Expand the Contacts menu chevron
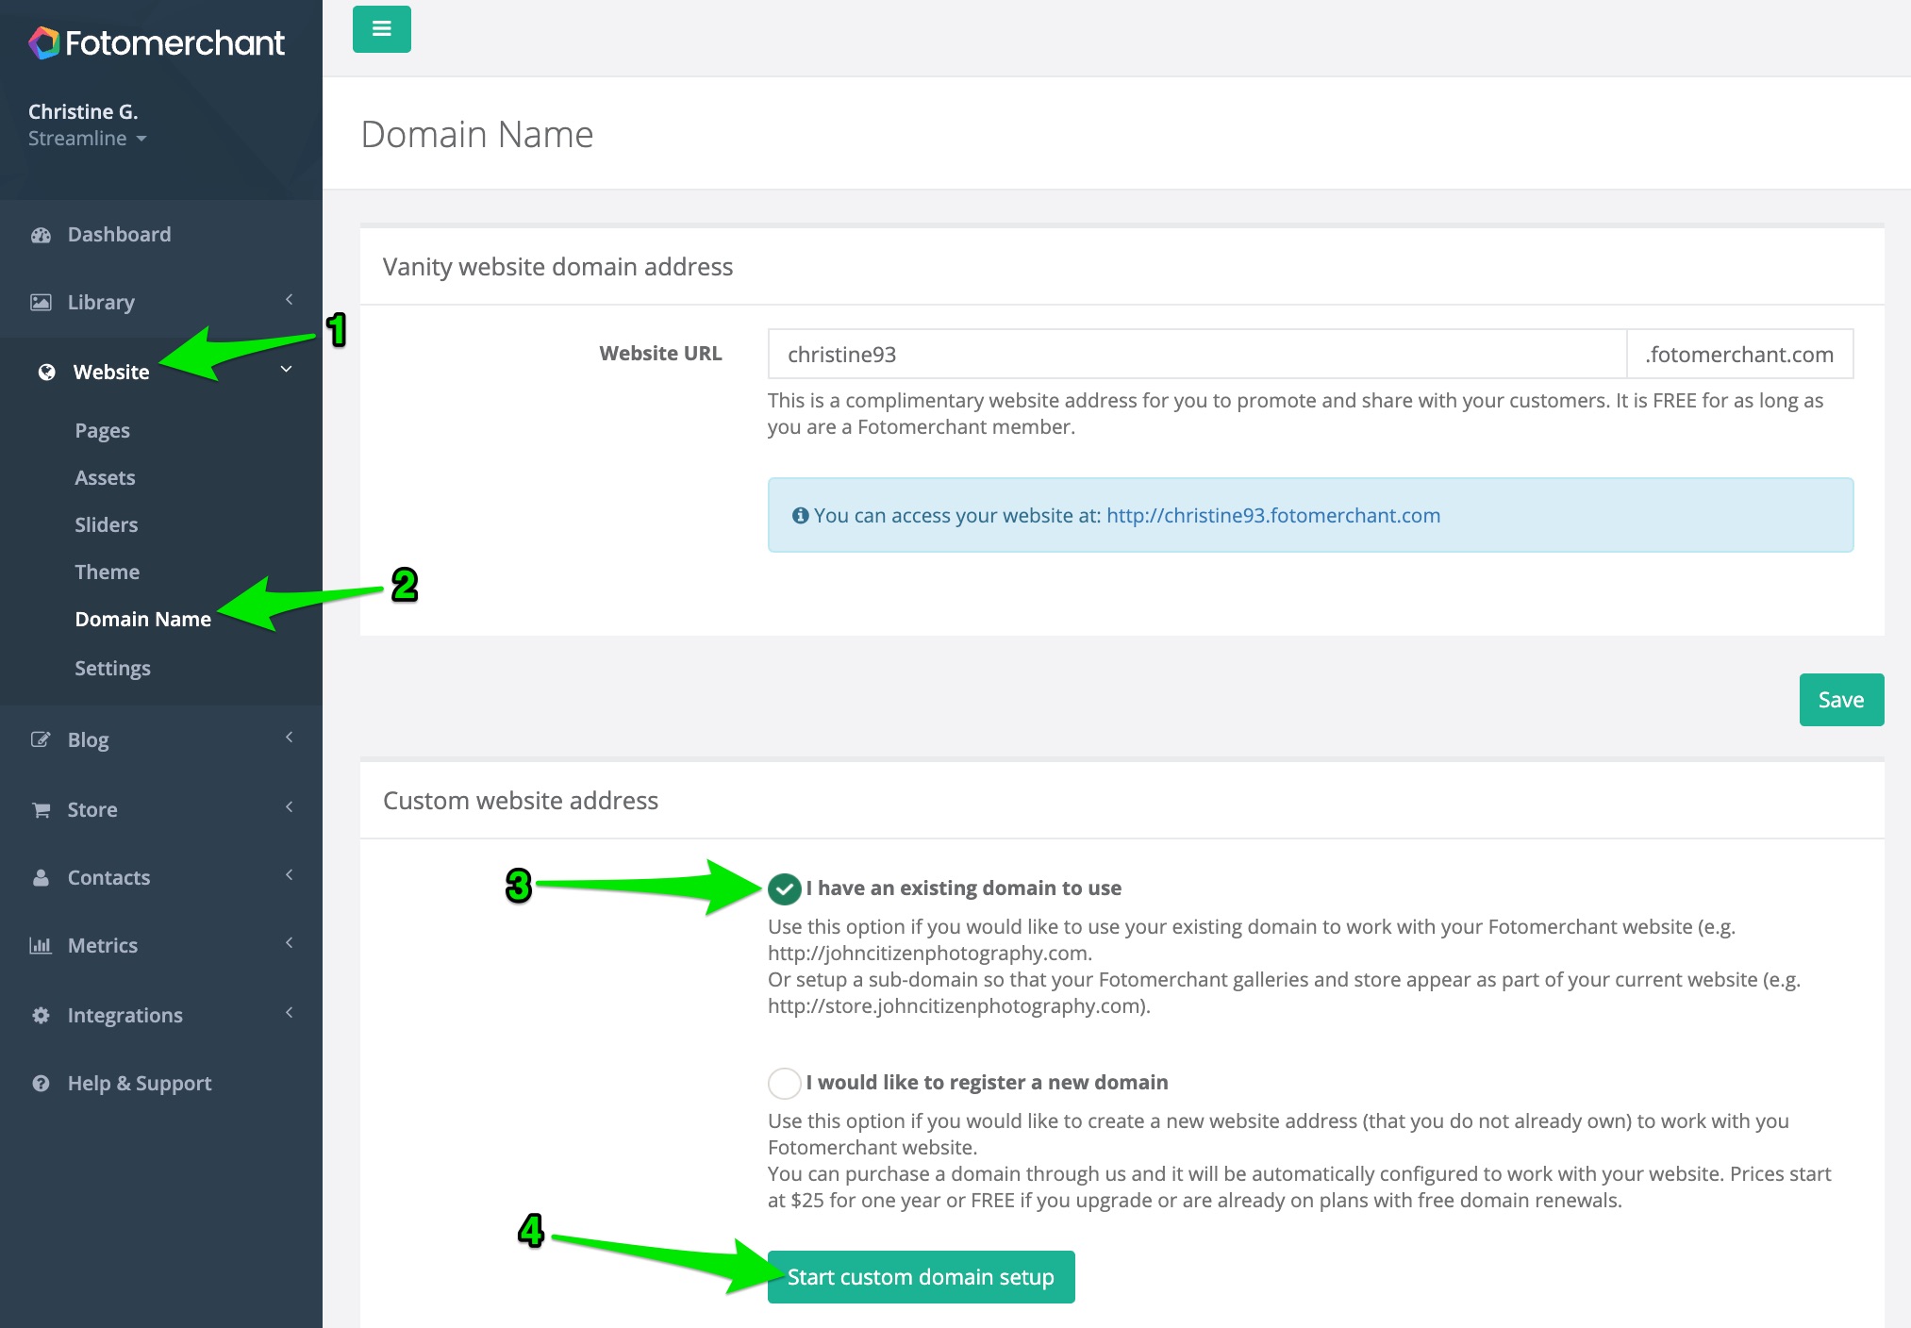 tap(289, 875)
